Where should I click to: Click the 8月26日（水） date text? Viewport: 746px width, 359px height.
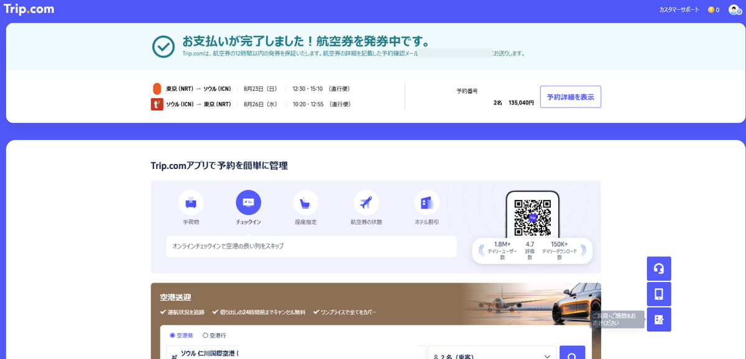click(260, 104)
